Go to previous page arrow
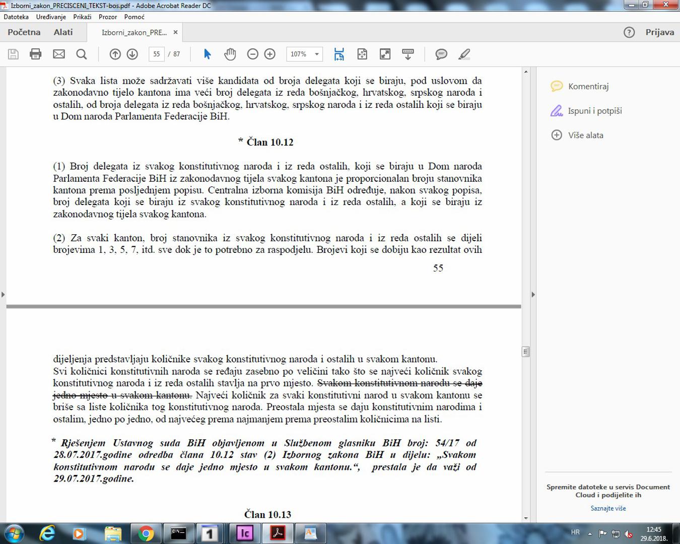 [115, 54]
